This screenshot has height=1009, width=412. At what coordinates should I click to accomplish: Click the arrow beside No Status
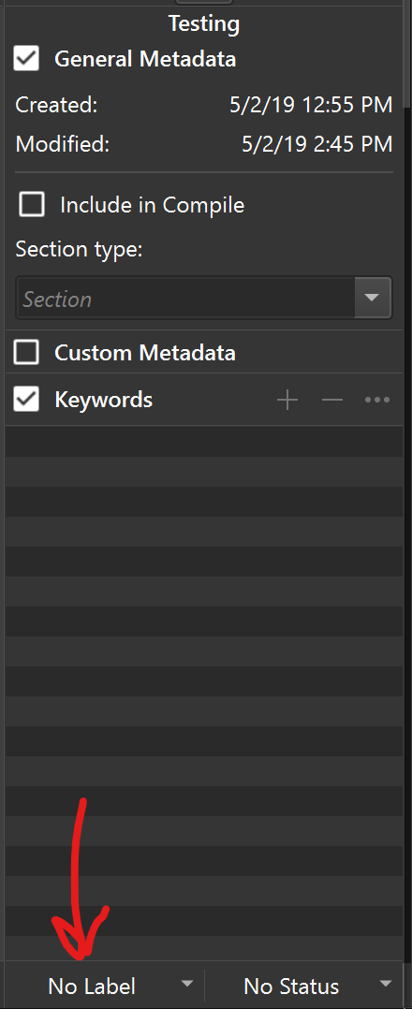click(x=386, y=983)
